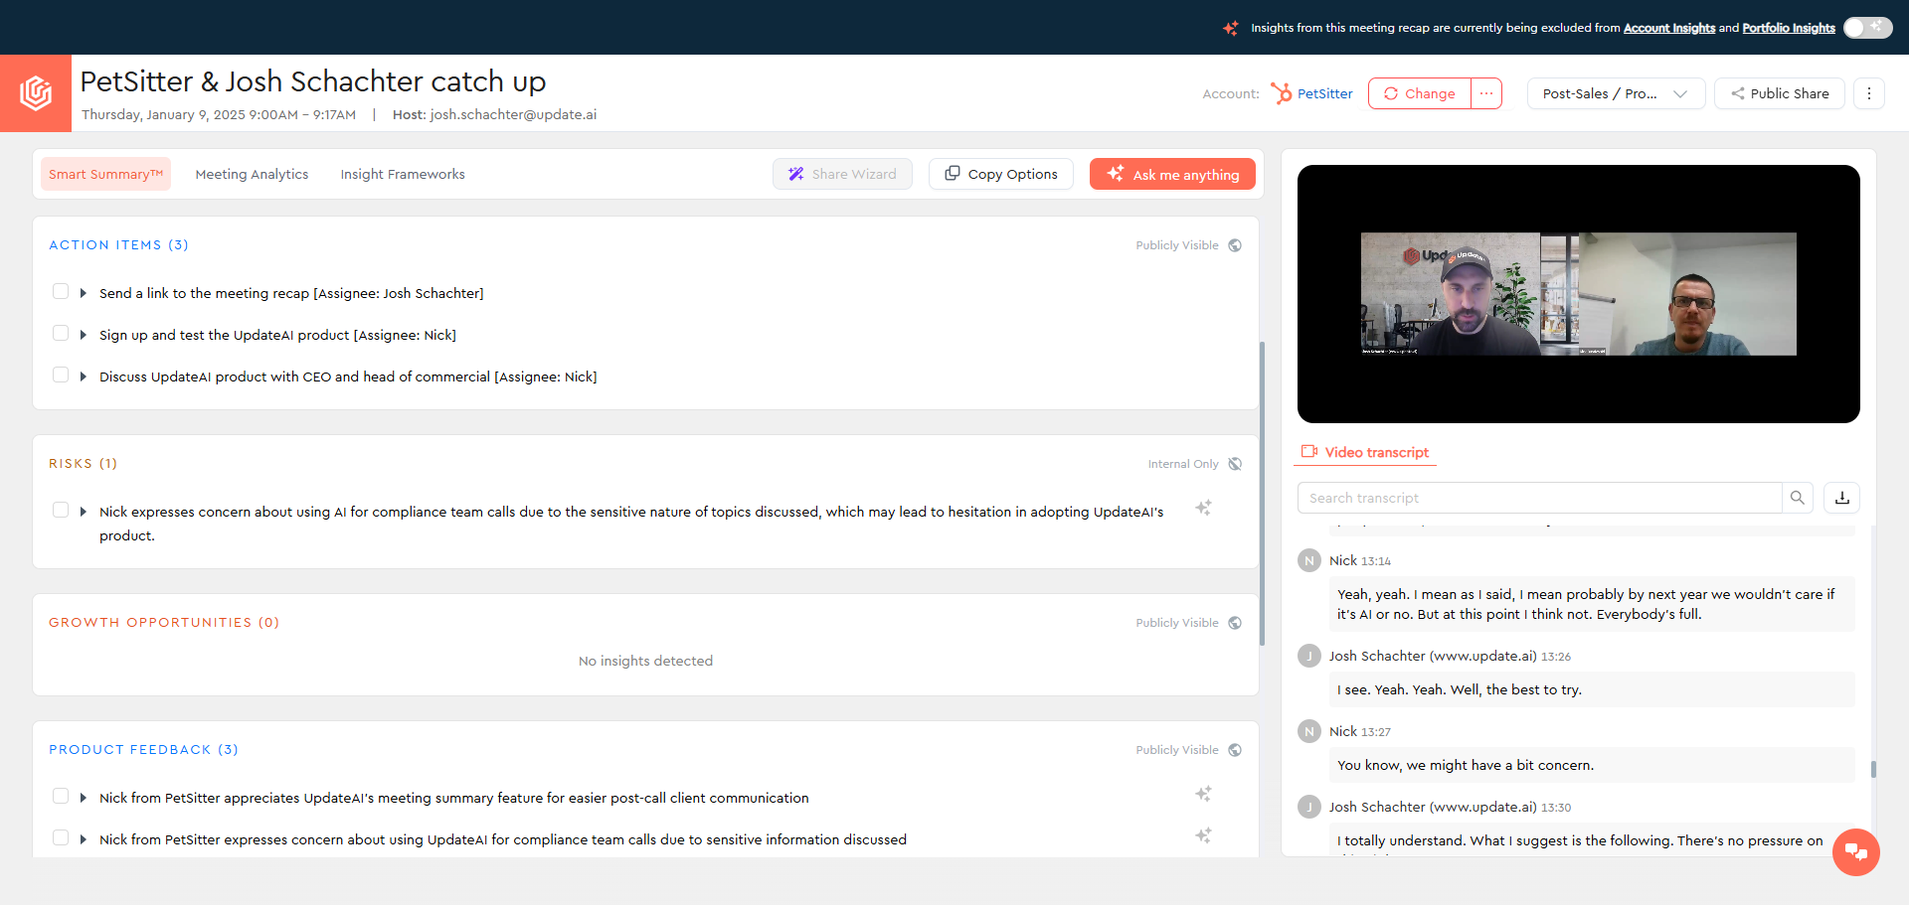Click Josh Schachter's avatar at 13:26
The height and width of the screenshot is (905, 1909).
click(x=1309, y=656)
